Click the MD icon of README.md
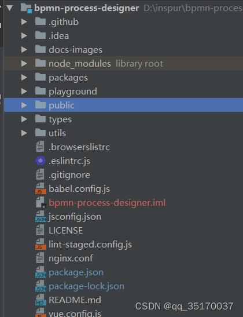Viewport: 243px width, 317px height. 41,300
